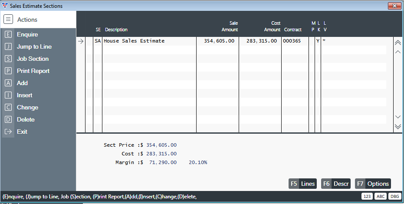Toggle the DBG debug indicator
404x204 pixels.
coord(394,196)
